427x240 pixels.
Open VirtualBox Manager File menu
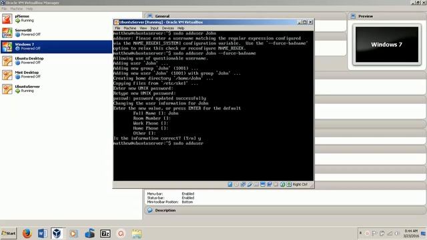point(4,9)
